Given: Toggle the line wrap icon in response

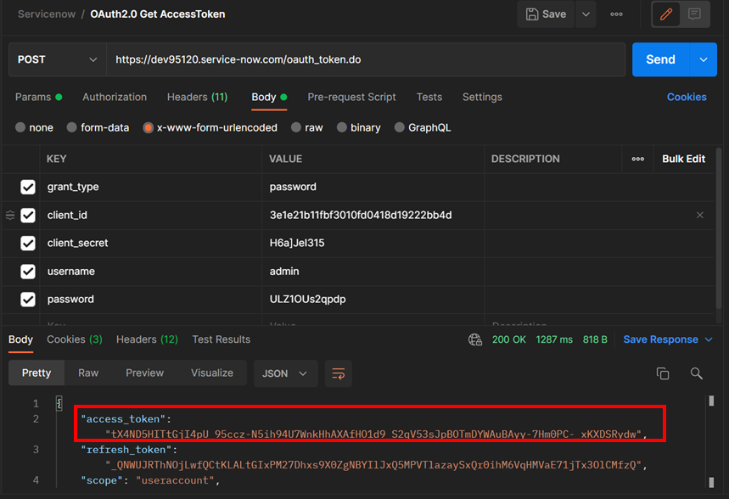Looking at the screenshot, I should click(338, 373).
